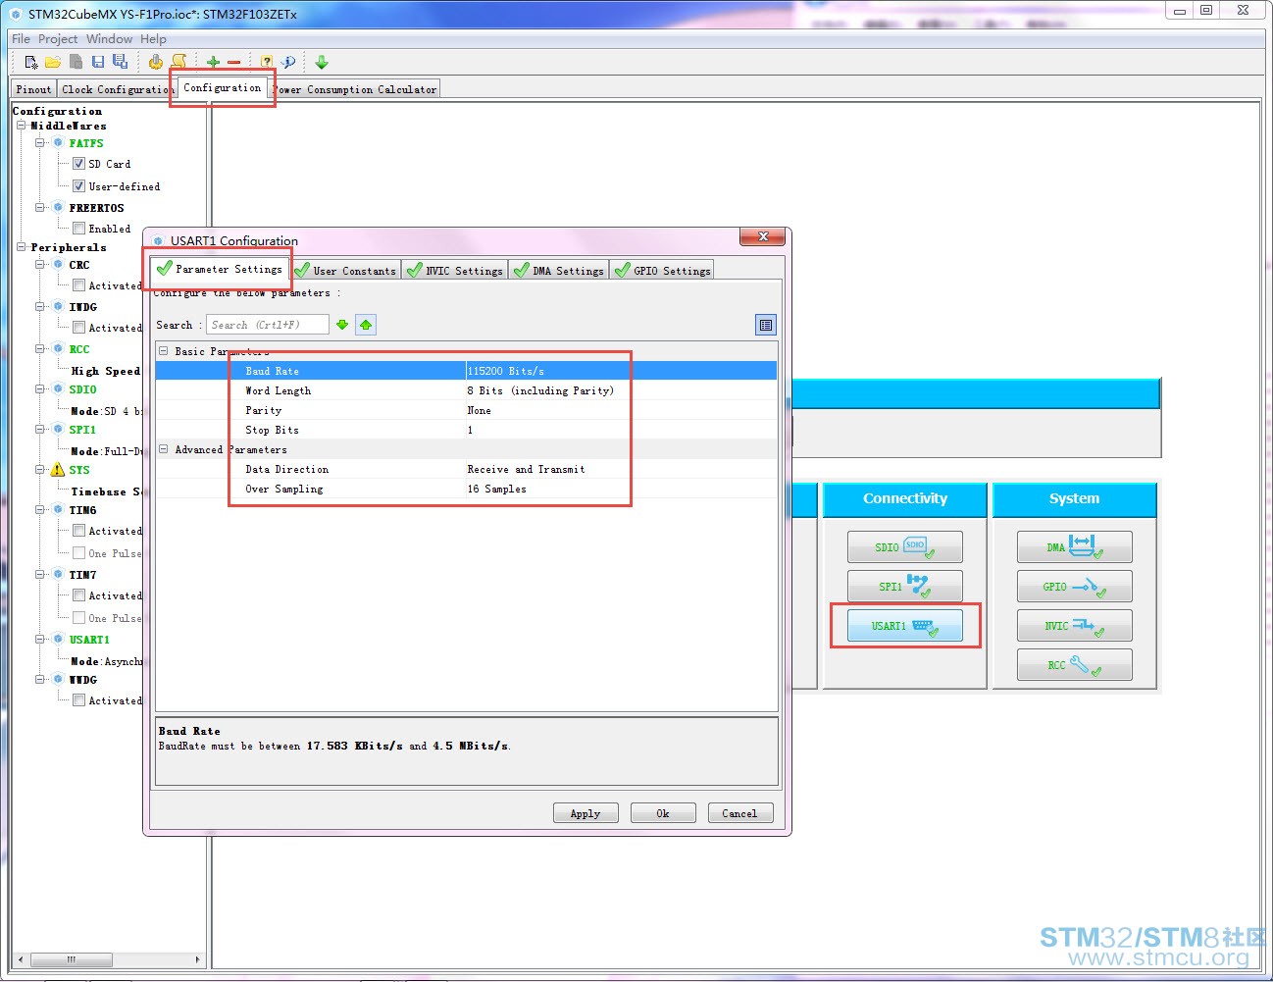Open the Window menu
The image size is (1273, 982).
tap(109, 39)
